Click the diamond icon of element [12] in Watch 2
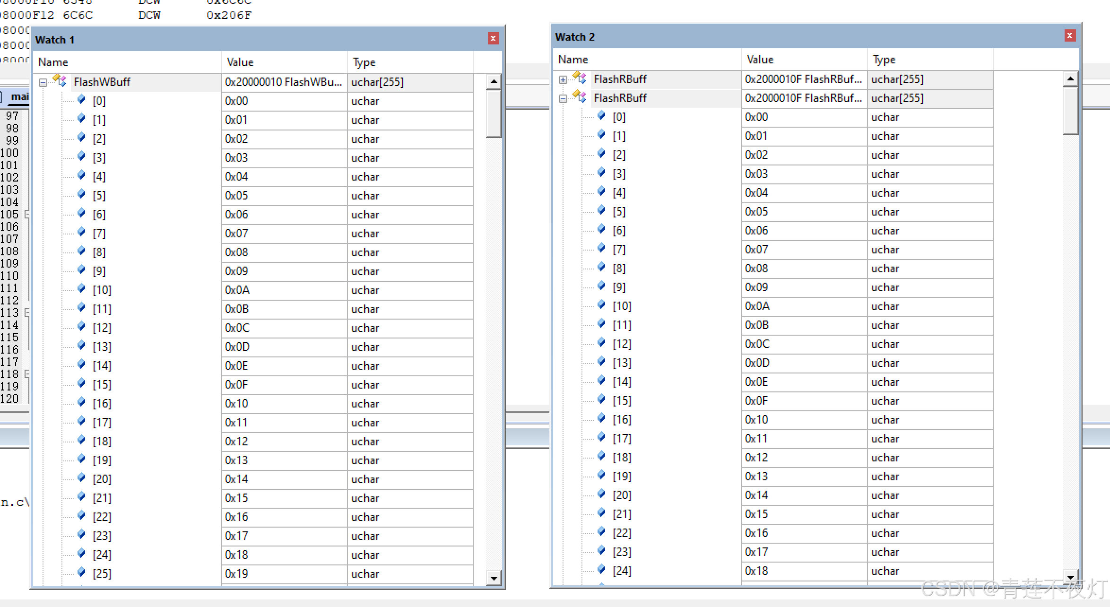The height and width of the screenshot is (607, 1110). [601, 343]
